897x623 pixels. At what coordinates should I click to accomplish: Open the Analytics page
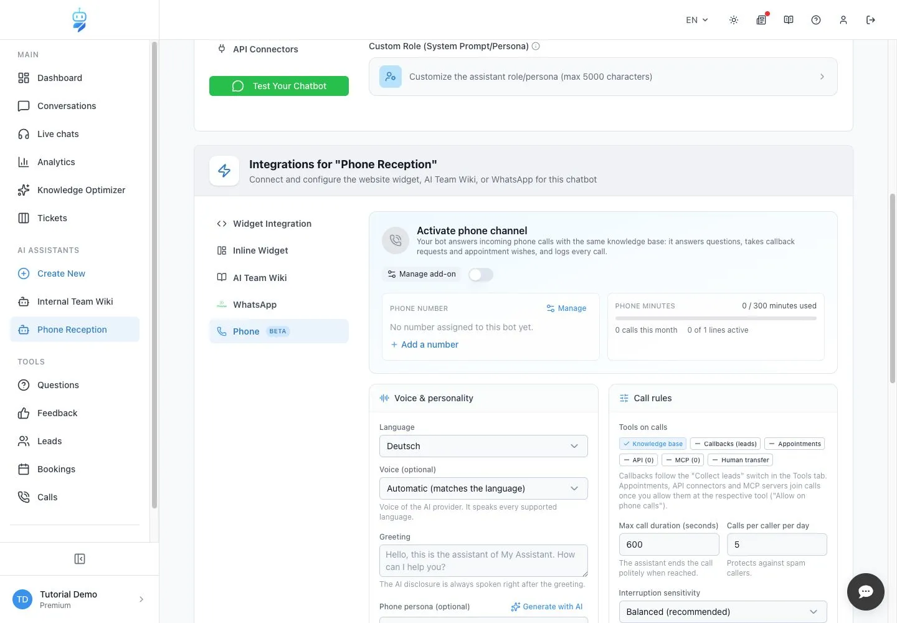coord(75,162)
